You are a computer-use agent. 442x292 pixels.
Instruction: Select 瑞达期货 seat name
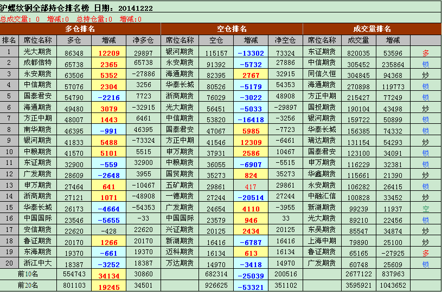[322, 141]
